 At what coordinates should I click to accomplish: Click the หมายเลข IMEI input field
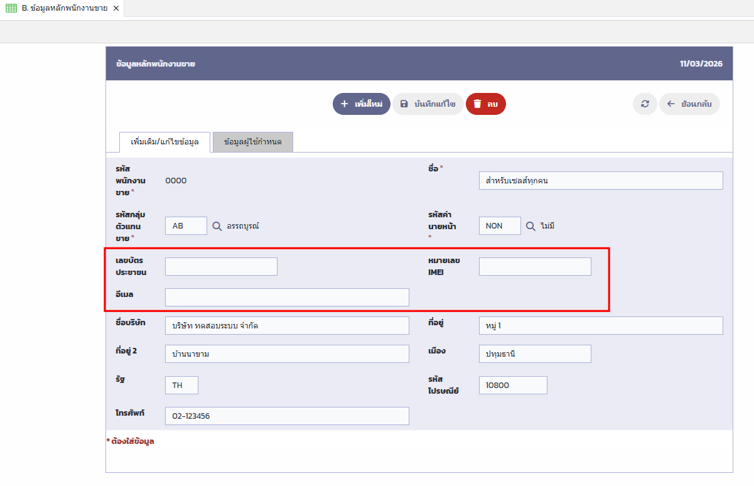535,267
